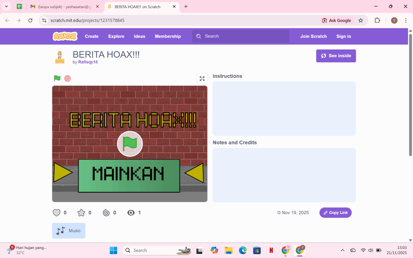Love this project with the heart icon

(x=57, y=213)
